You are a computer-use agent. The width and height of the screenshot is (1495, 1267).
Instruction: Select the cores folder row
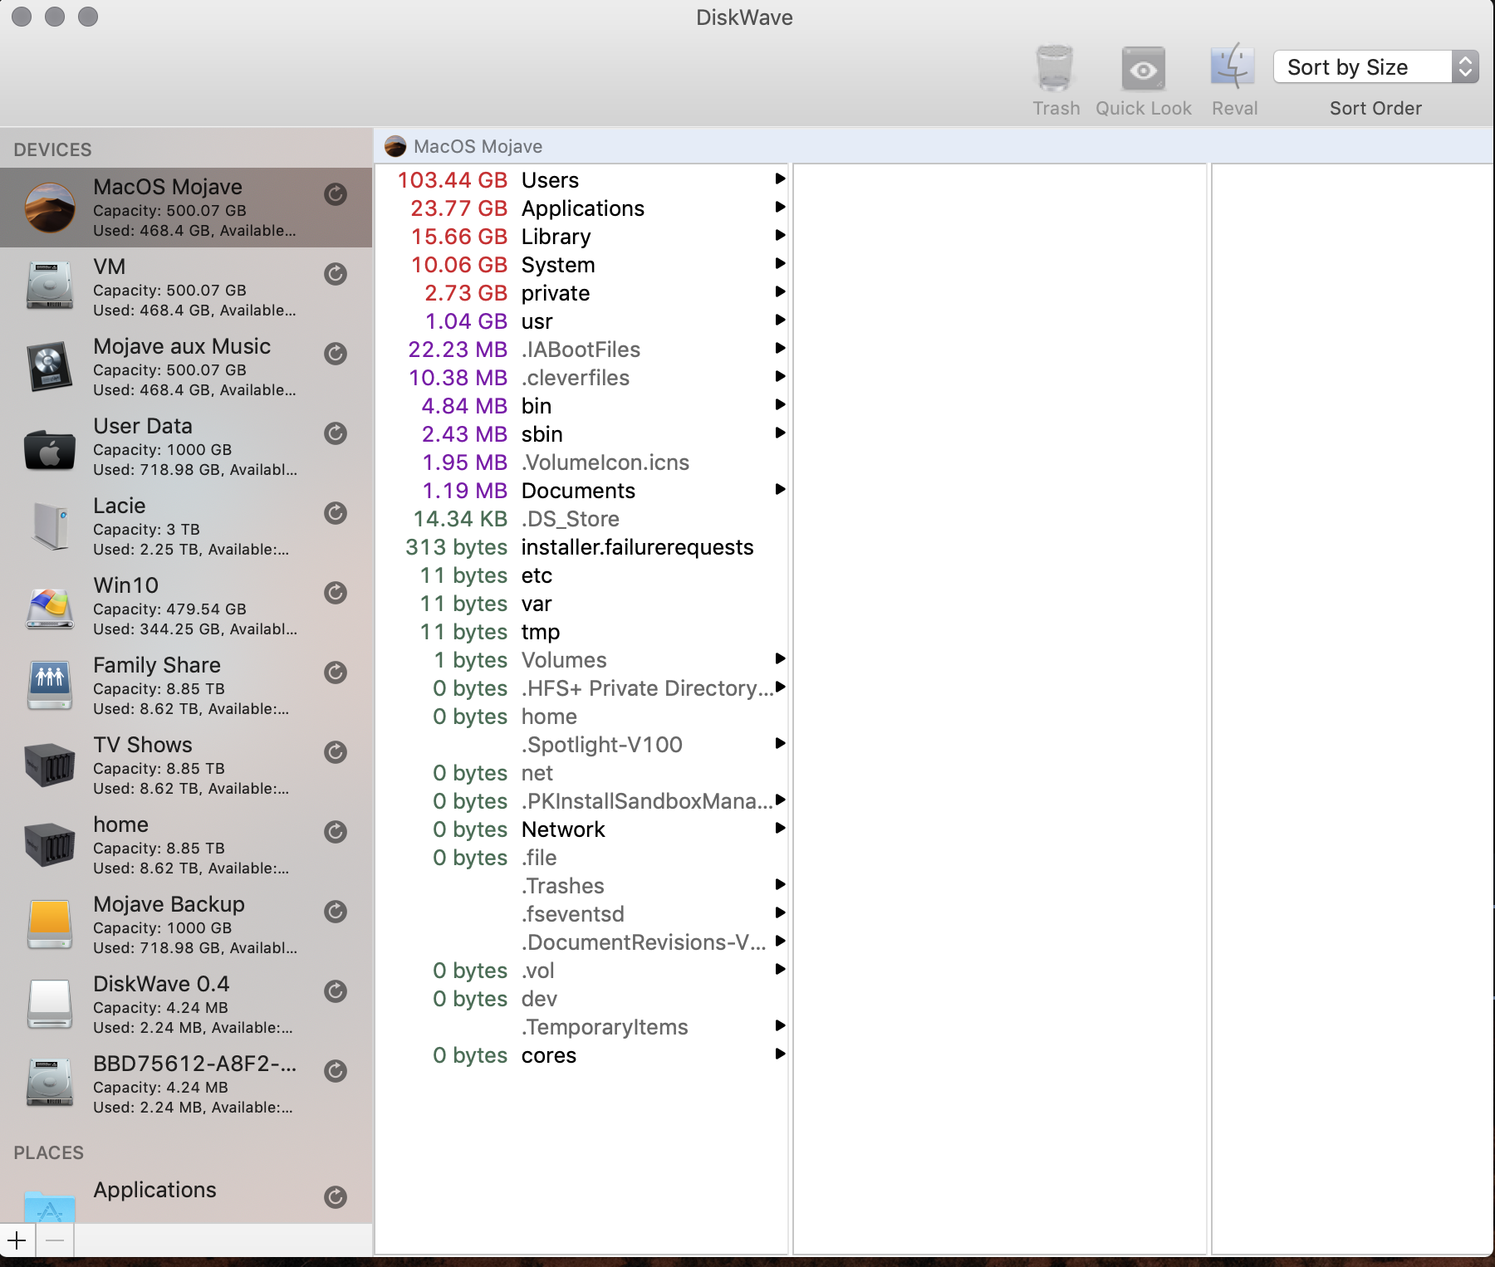[x=581, y=1055]
